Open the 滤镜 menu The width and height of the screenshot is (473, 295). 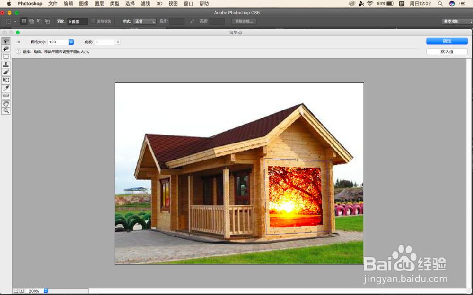point(145,4)
